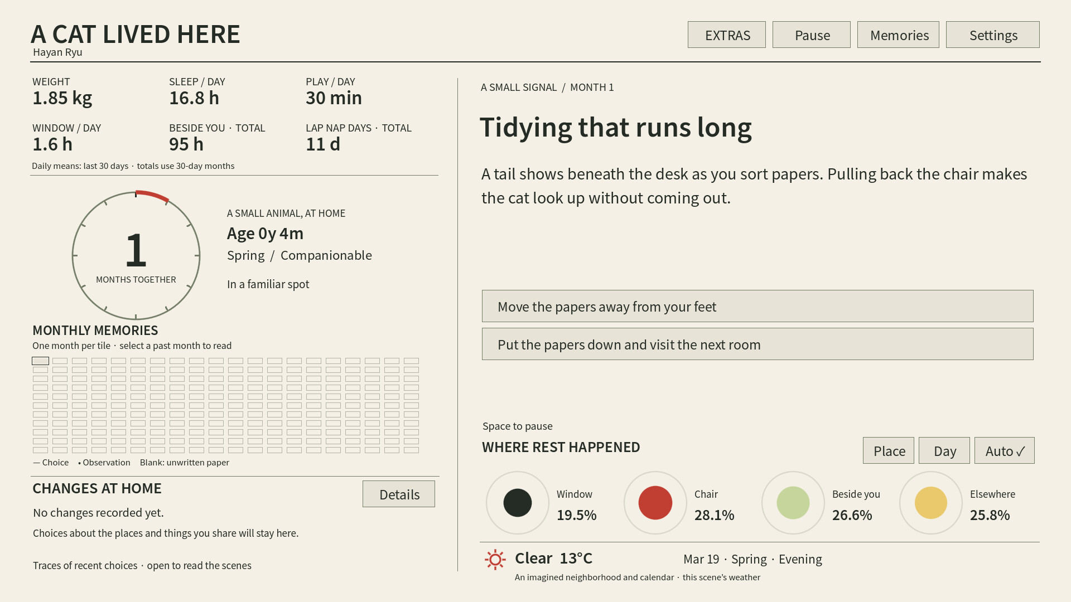Click the green Beside you circle
The width and height of the screenshot is (1071, 602).
(x=793, y=503)
